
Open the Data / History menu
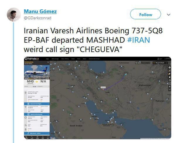64,59
